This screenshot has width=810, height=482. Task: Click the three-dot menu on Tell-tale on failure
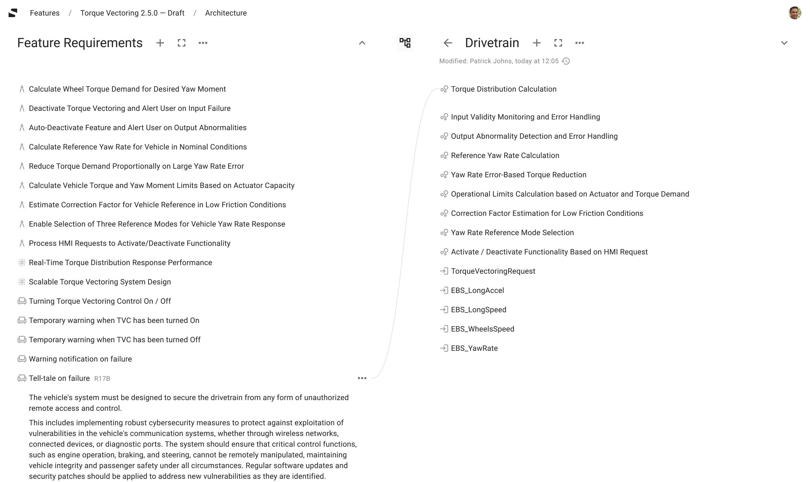coord(362,378)
